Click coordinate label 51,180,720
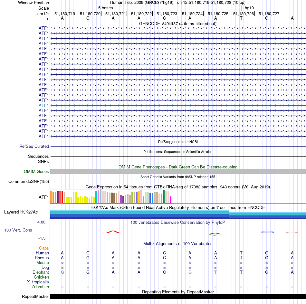This screenshot has height=304, width=306. point(90,14)
